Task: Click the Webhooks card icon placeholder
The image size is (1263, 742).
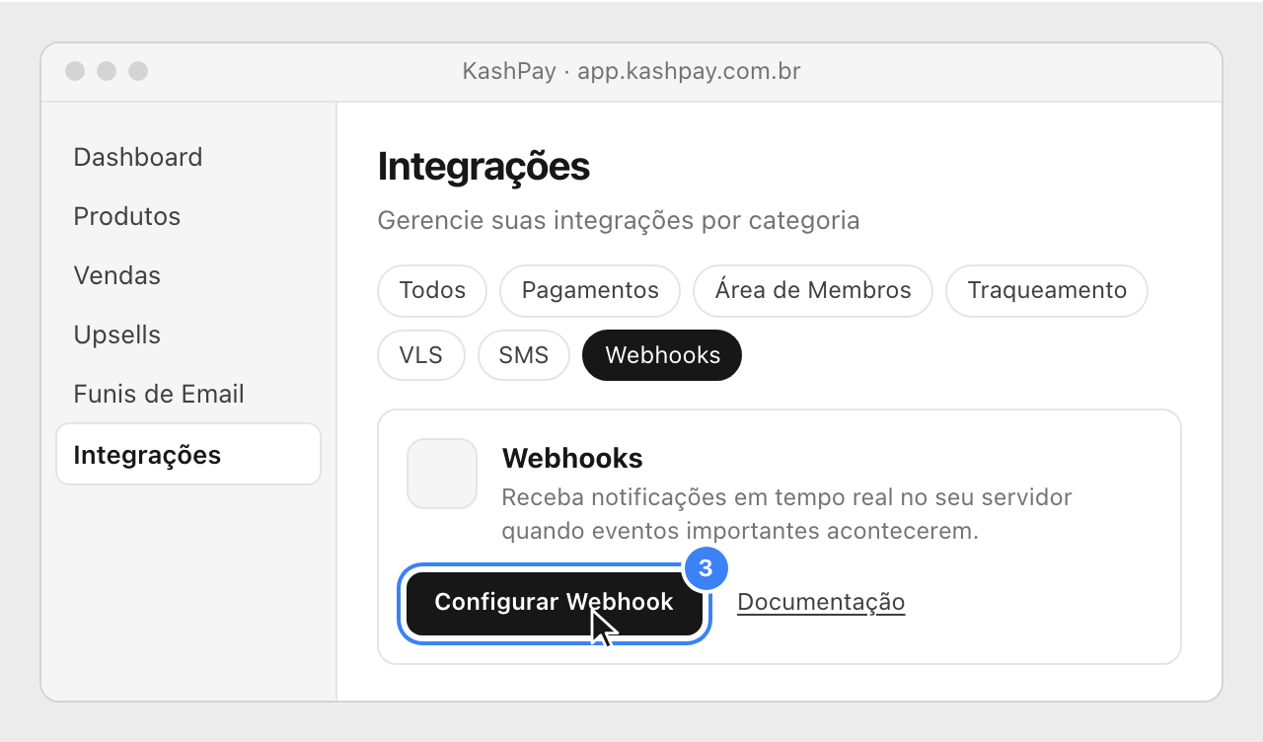Action: point(442,474)
